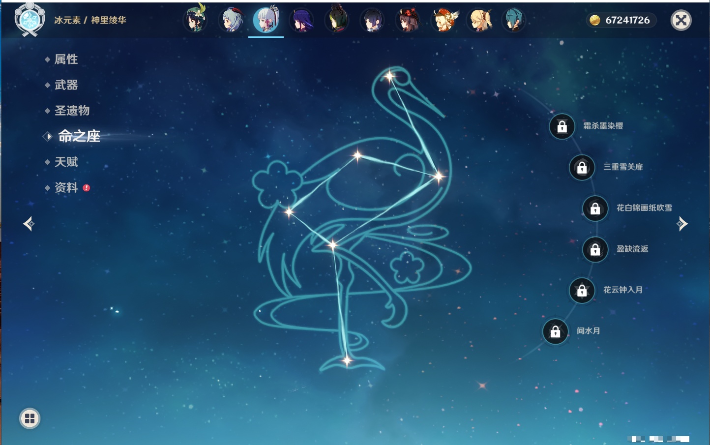Switch to the Hu Tao avatar
This screenshot has width=710, height=445.
pyautogui.click(x=408, y=20)
